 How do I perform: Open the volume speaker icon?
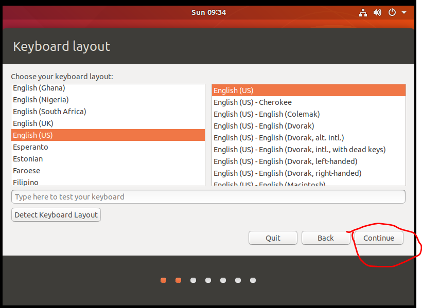tap(377, 12)
